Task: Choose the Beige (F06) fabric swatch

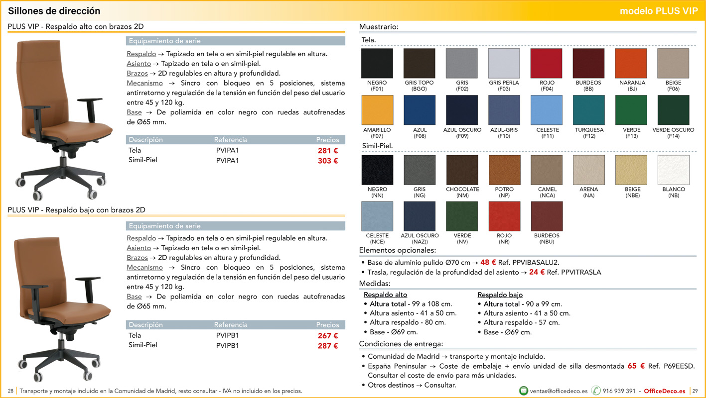Action: pos(674,63)
